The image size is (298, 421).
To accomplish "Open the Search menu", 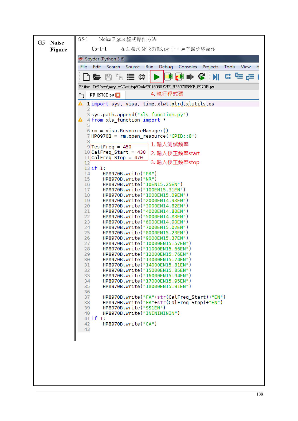I will coord(113,67).
